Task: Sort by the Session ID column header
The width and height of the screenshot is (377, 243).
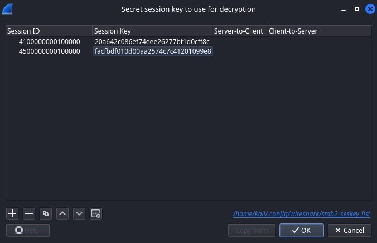Action: (x=49, y=31)
